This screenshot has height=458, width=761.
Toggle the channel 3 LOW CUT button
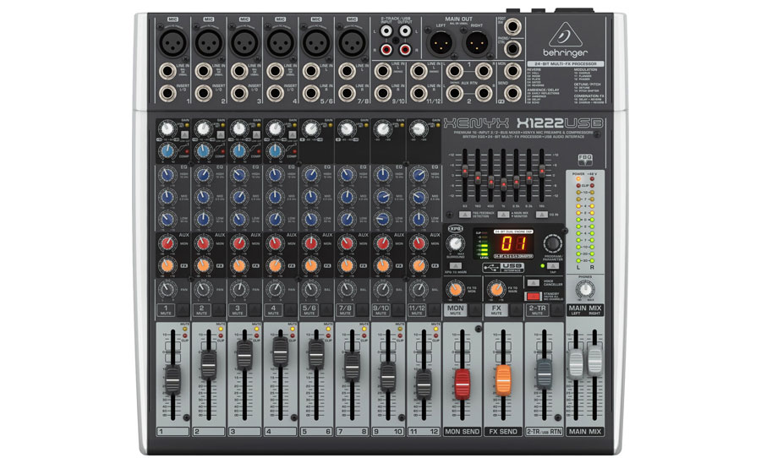[257, 135]
